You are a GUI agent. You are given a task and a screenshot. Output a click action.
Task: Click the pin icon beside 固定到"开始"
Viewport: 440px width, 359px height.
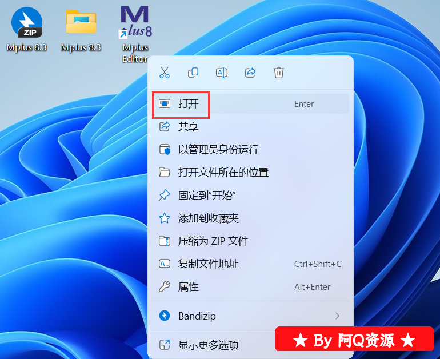click(165, 196)
